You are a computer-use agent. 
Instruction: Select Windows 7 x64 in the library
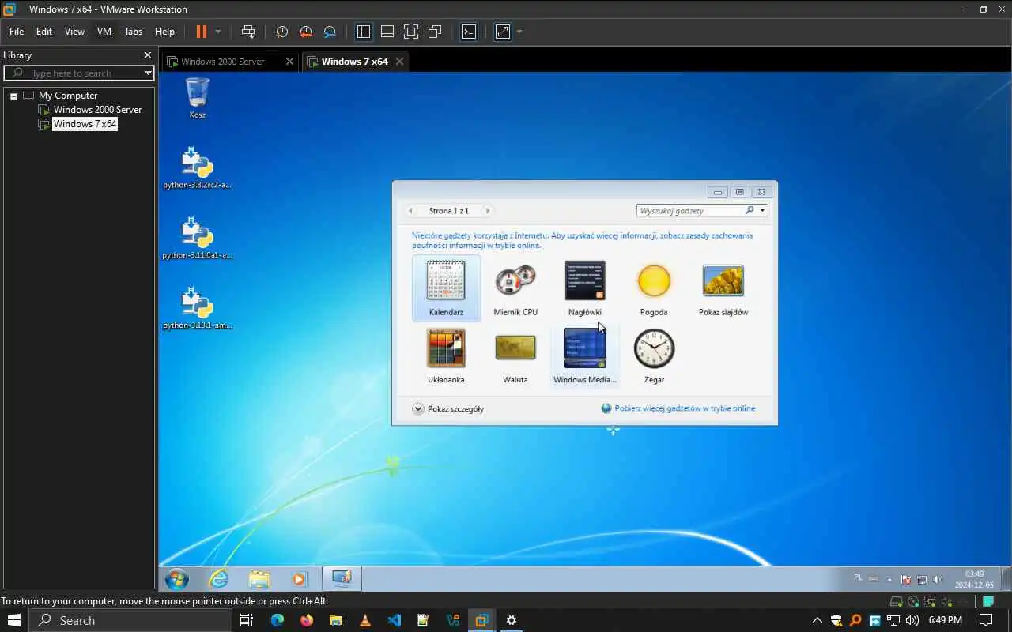tap(85, 124)
